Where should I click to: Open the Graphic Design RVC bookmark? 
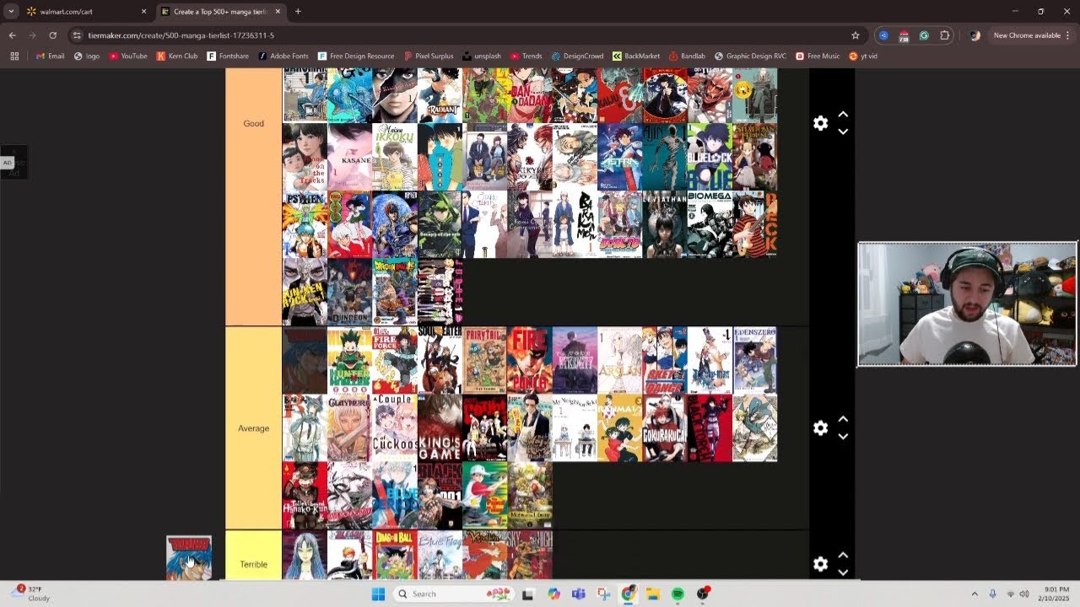(x=750, y=56)
